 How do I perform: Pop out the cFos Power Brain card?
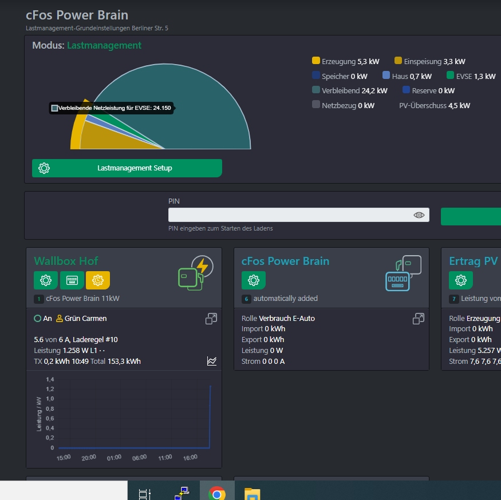click(419, 319)
